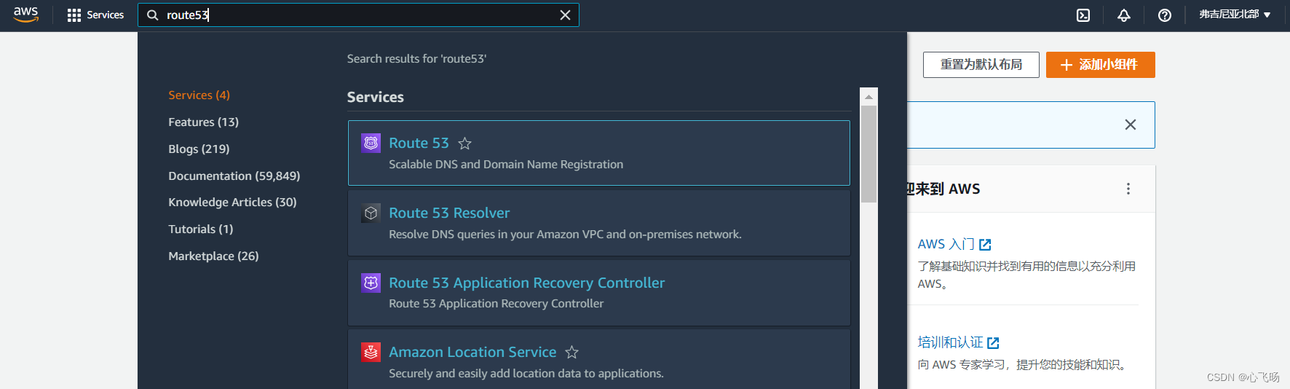Dismiss the blue info banner
This screenshot has height=389, width=1290.
tap(1131, 125)
